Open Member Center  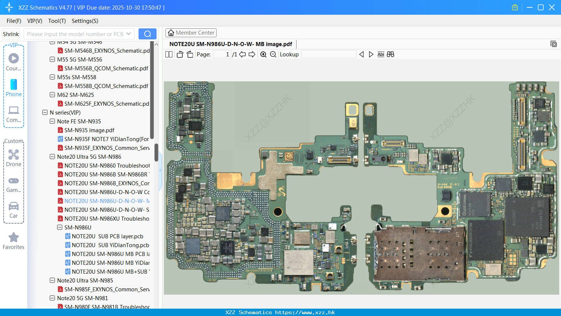191,33
